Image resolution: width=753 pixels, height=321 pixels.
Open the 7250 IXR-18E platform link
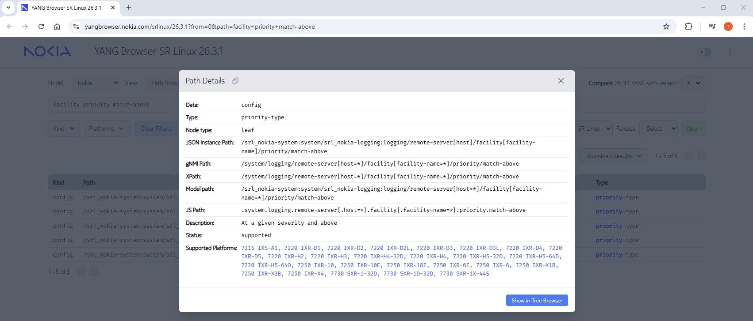point(407,265)
